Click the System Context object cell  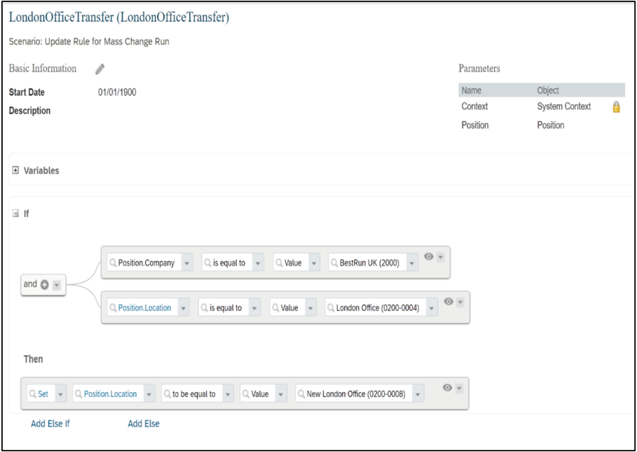564,107
